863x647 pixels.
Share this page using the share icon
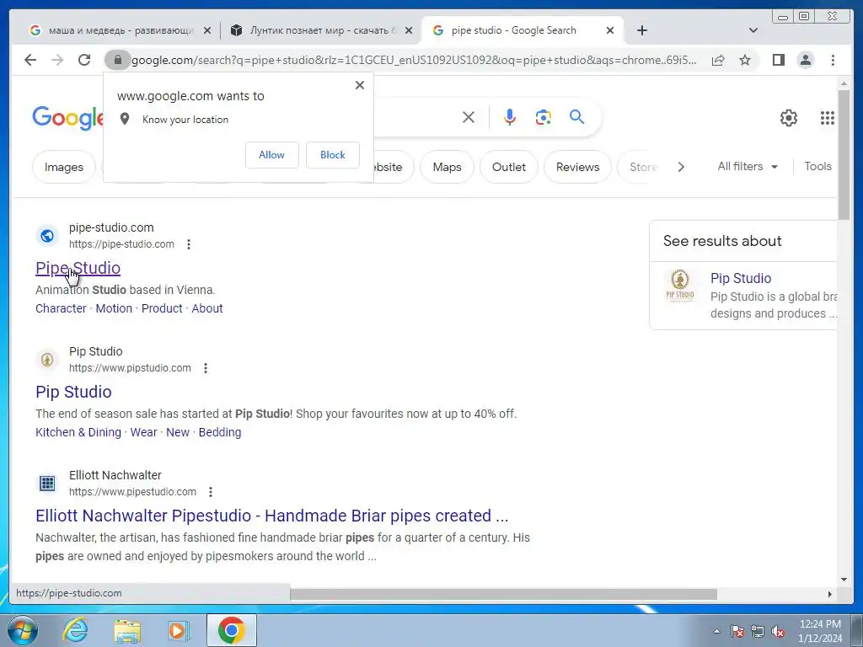pyautogui.click(x=718, y=60)
